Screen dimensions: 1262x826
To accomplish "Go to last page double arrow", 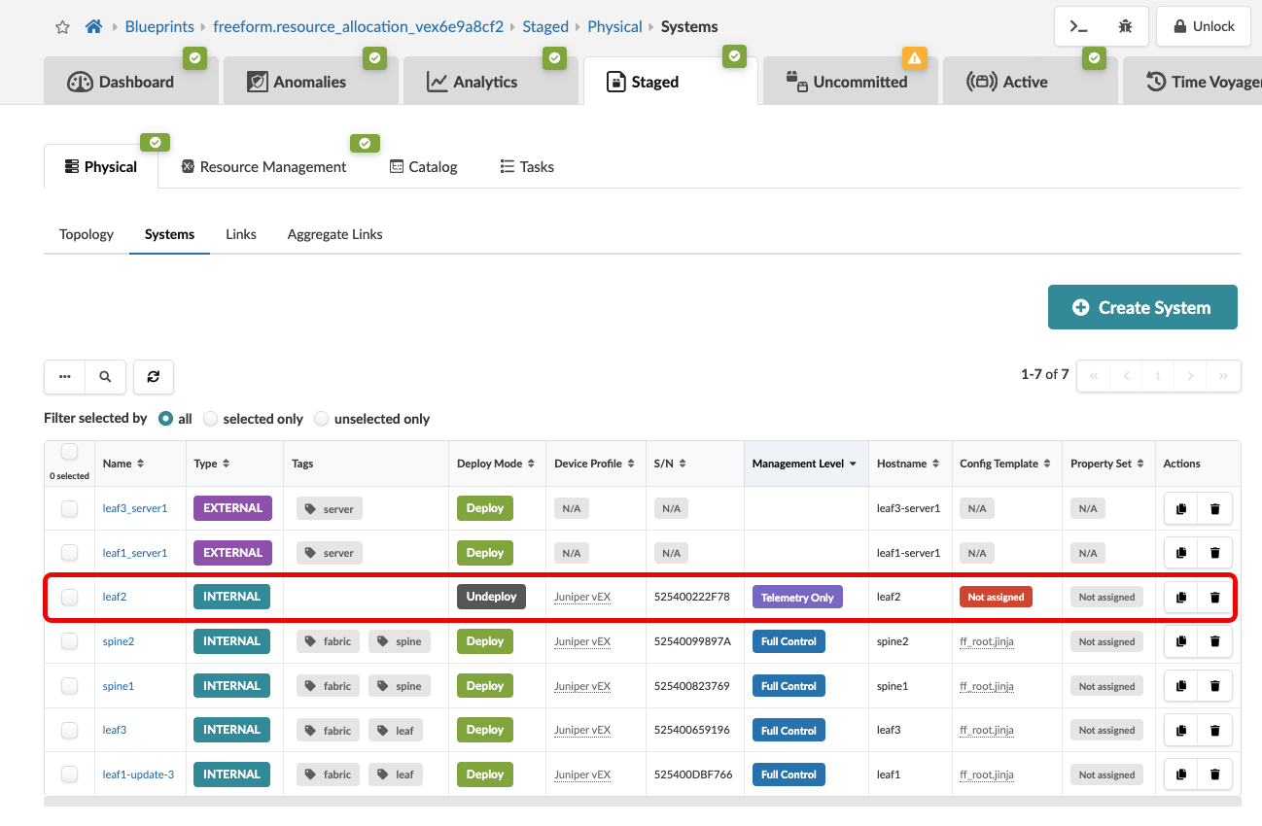I will point(1223,375).
